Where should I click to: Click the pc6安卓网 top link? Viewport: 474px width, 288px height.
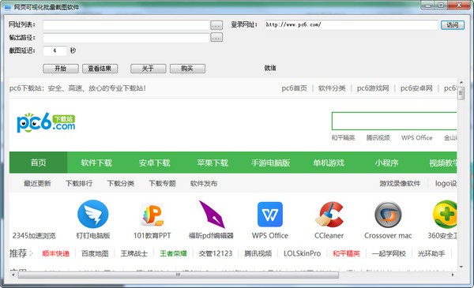[416, 88]
